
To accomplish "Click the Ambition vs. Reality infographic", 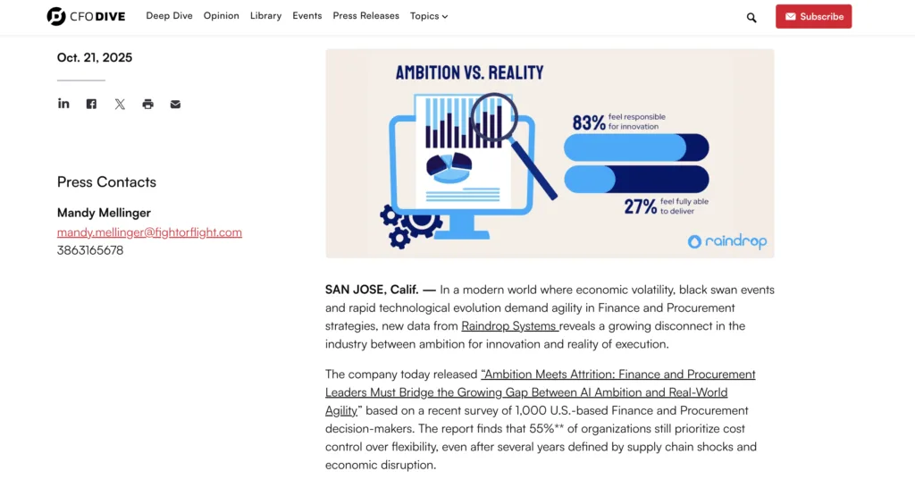I will click(x=550, y=153).
